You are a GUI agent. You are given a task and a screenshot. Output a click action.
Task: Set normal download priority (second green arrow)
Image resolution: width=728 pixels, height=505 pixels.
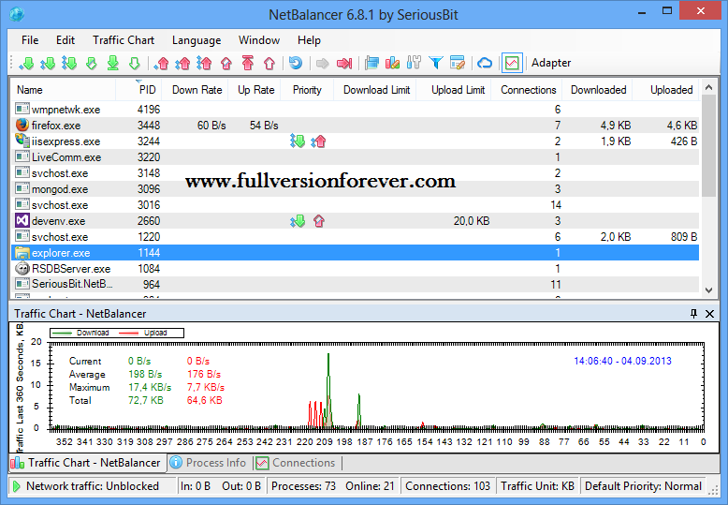(48, 63)
